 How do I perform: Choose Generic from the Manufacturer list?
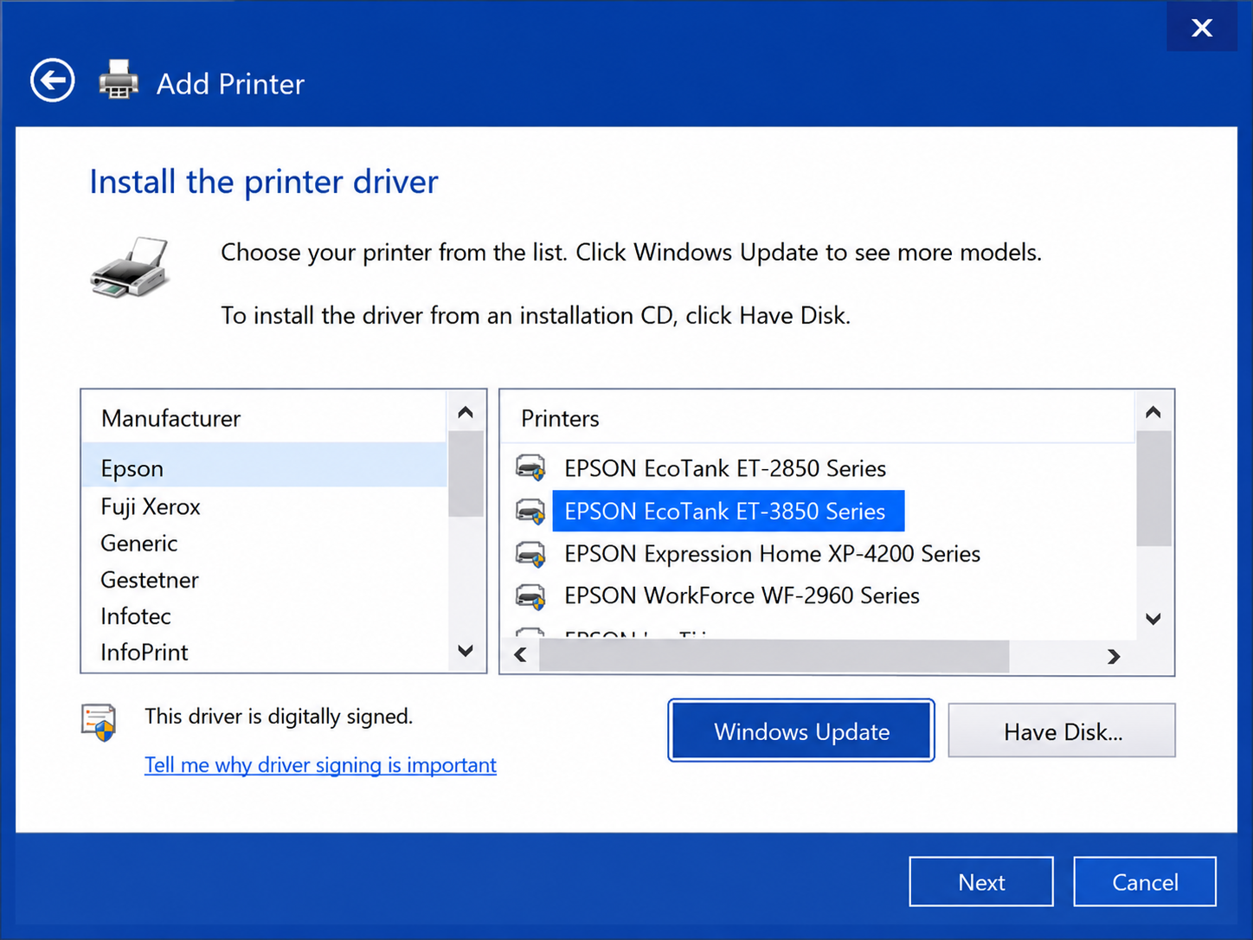265,543
